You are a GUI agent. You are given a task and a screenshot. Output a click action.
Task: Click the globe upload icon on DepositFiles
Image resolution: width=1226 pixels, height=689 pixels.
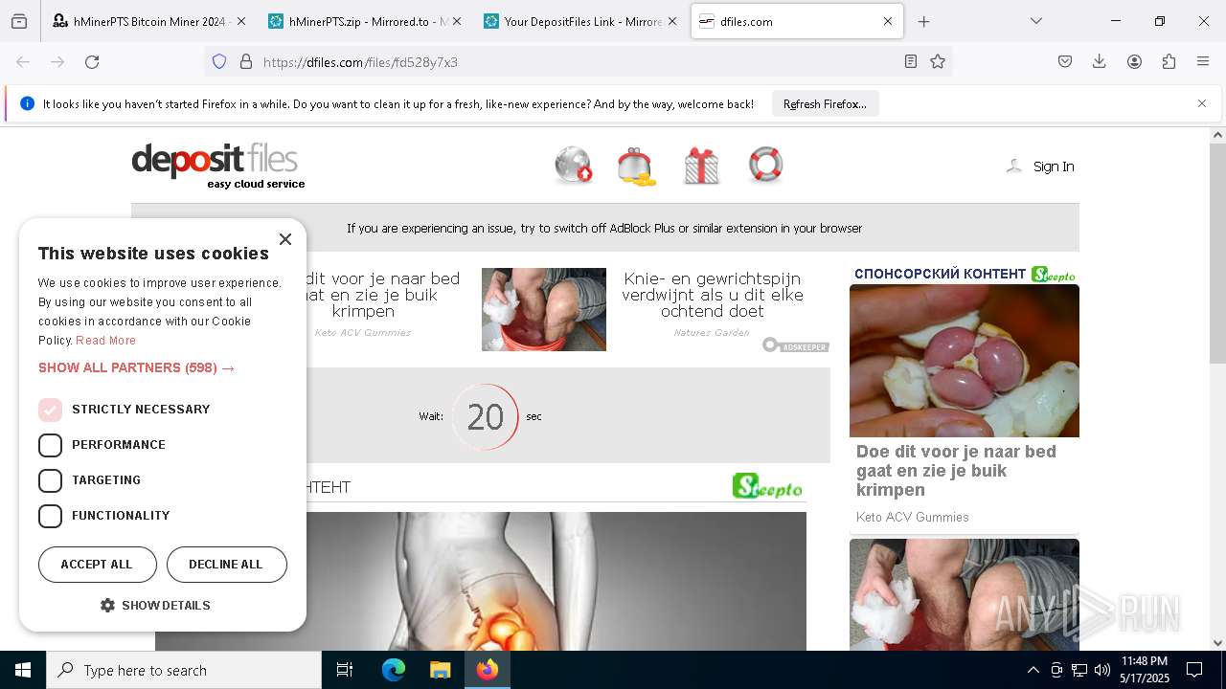tap(574, 165)
